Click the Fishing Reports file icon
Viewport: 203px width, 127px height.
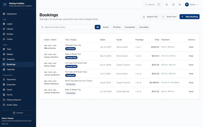pos(4,100)
